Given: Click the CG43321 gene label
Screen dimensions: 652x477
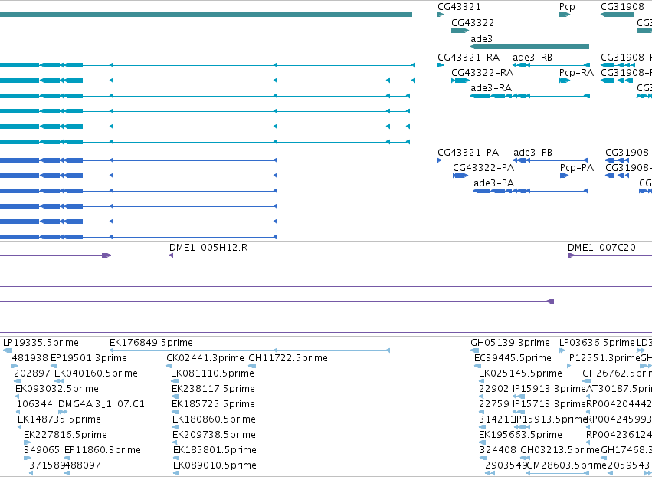Looking at the screenshot, I should click(459, 7).
